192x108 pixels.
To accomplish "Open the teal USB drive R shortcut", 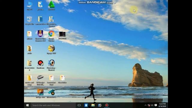I will [51, 94].
